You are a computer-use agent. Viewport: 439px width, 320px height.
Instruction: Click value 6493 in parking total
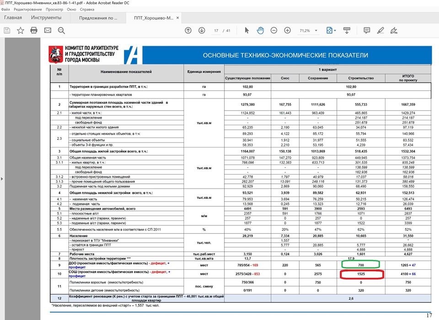(x=408, y=208)
